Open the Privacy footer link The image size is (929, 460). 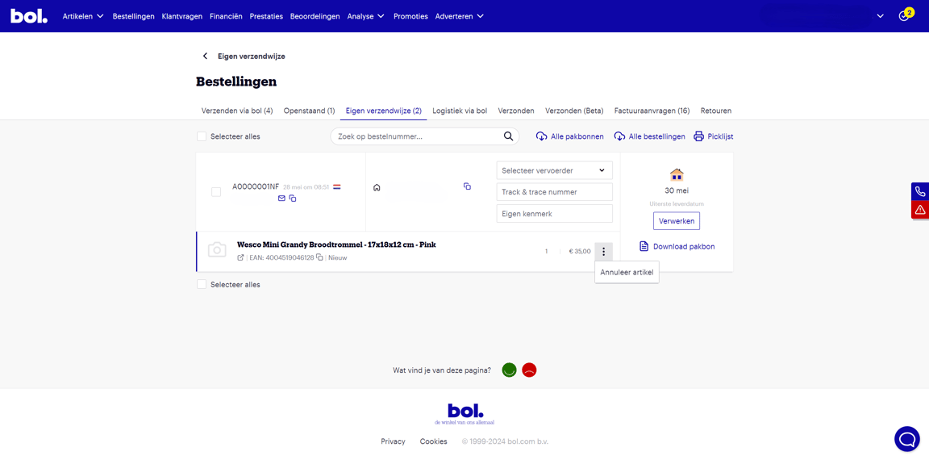click(x=393, y=441)
